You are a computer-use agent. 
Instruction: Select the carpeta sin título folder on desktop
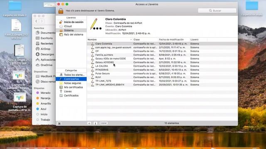tap(252, 6)
